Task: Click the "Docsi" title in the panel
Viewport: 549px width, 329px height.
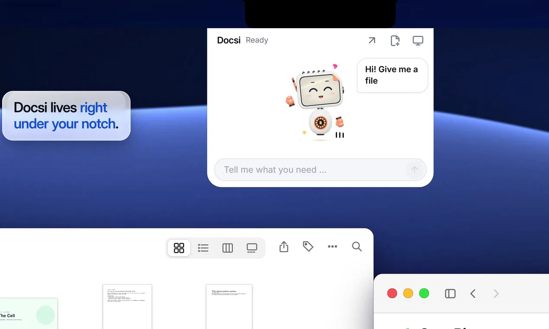Action: coord(229,40)
